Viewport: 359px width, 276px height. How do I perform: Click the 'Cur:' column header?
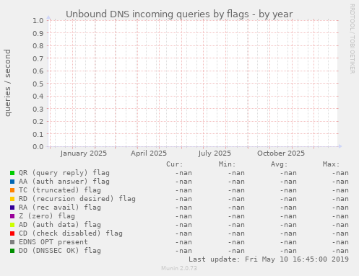(x=175, y=164)
